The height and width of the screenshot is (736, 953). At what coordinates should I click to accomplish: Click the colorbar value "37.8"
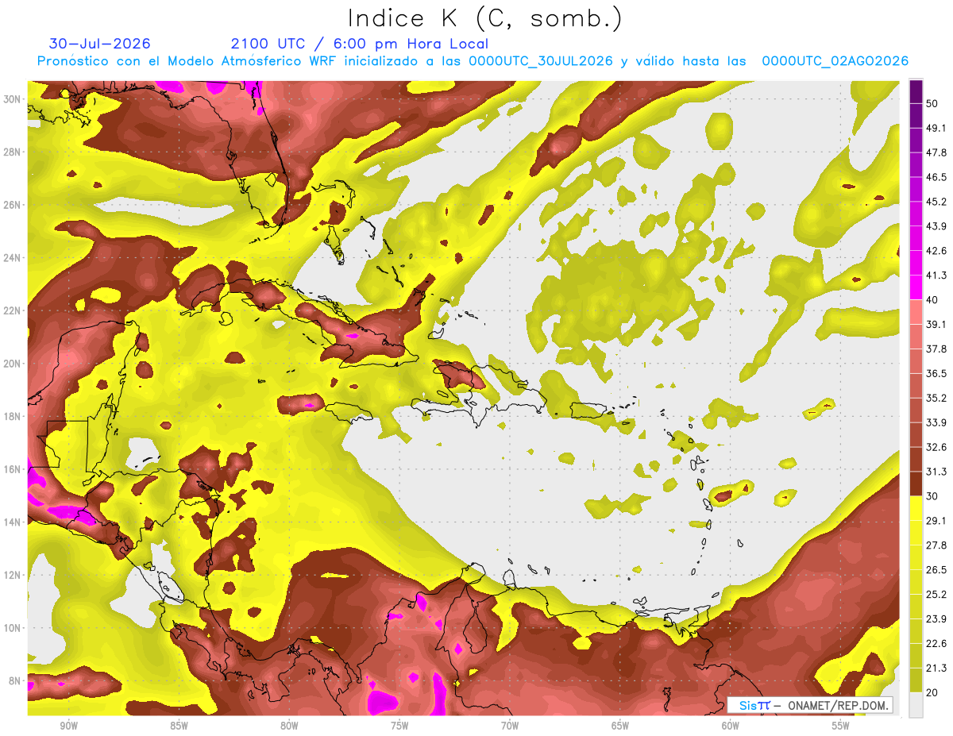click(937, 349)
